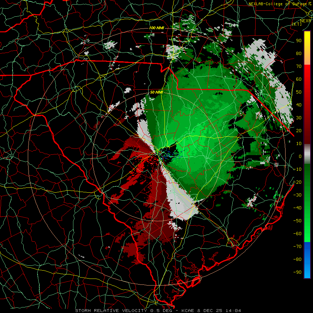Viewport: 313px width, 313px height.
Task: Click the "50" value on the scale
Action: pyautogui.click(x=299, y=92)
